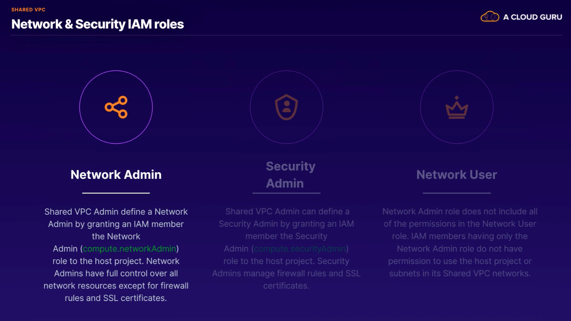
Task: Click the A Cloud Guru cloud logo icon
Action: 490,17
